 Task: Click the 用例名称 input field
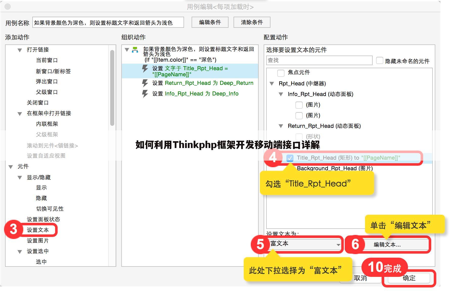coord(108,22)
